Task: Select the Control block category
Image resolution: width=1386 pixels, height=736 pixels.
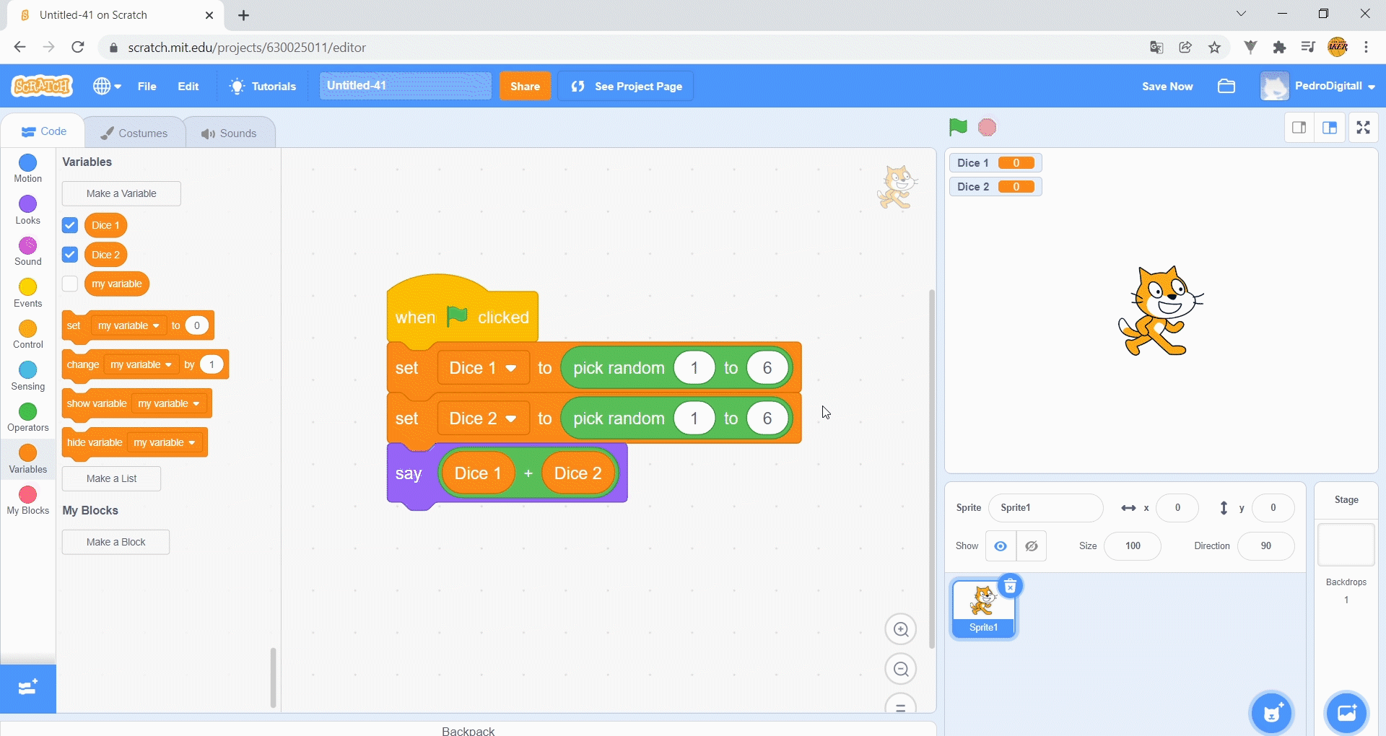Action: (x=28, y=335)
